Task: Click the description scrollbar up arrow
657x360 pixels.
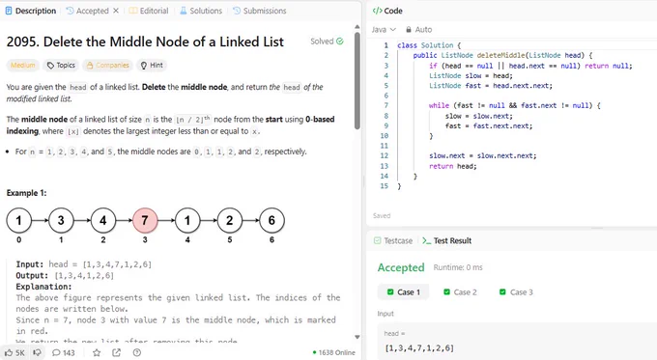Action: pyautogui.click(x=357, y=27)
